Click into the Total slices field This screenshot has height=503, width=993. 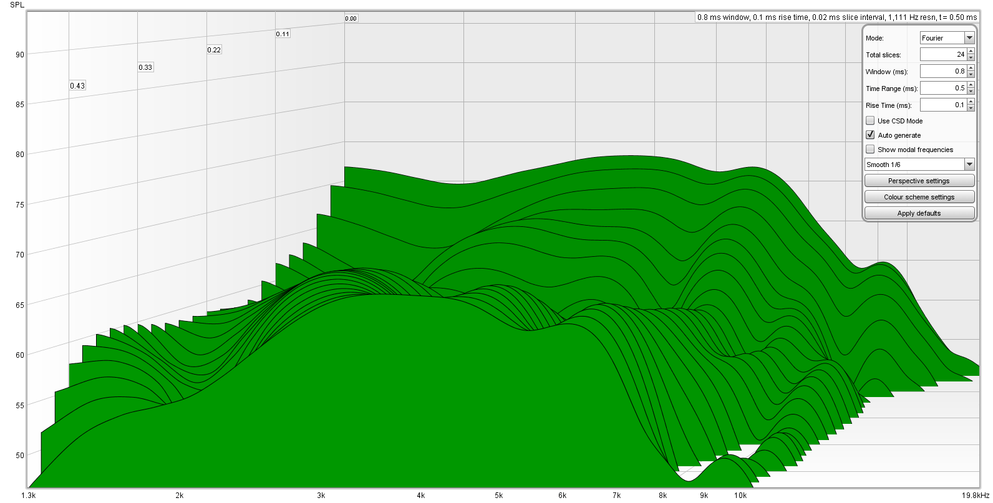pyautogui.click(x=943, y=55)
